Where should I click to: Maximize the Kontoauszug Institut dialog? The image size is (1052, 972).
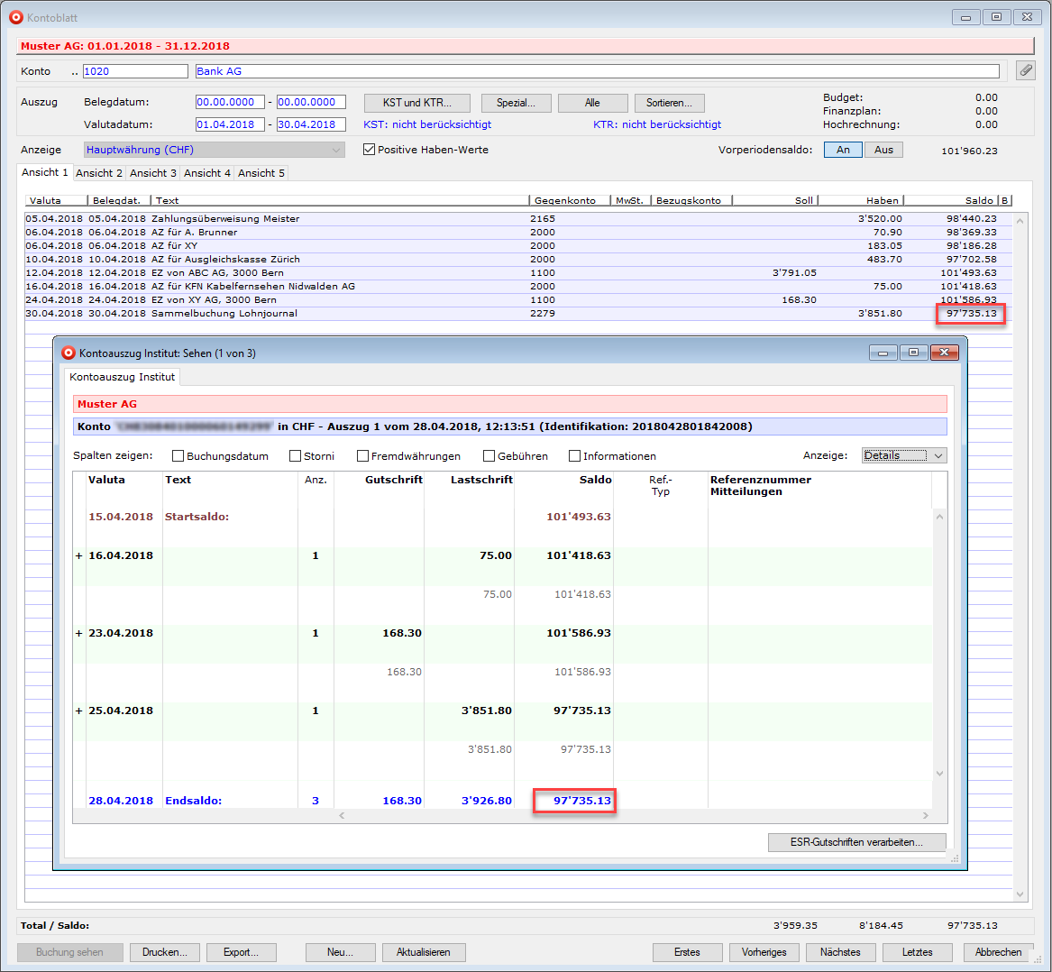tap(913, 353)
